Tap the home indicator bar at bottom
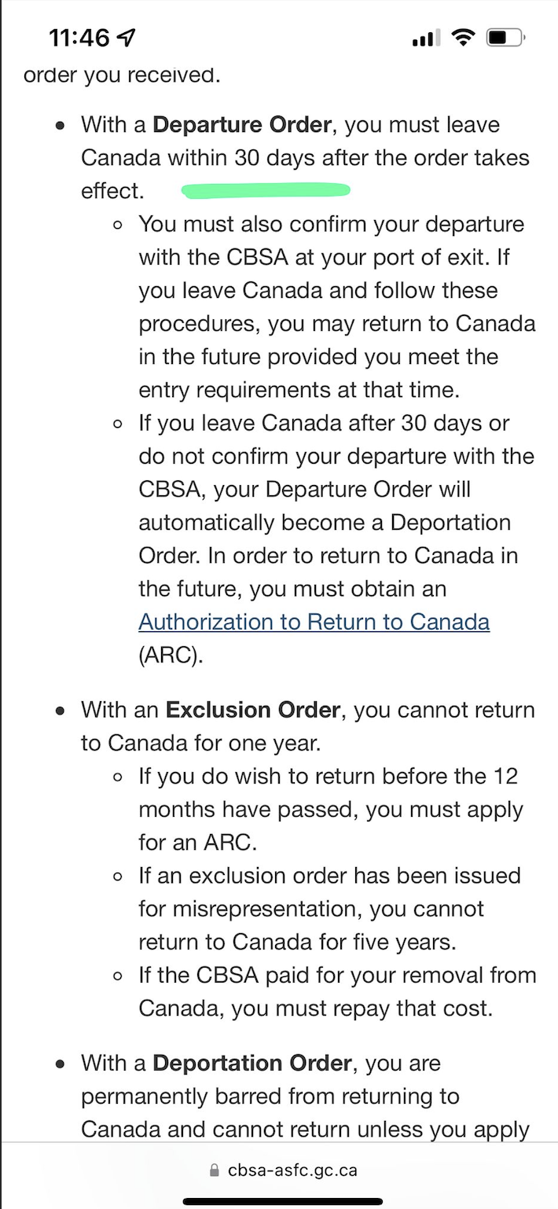 [x=282, y=1201]
